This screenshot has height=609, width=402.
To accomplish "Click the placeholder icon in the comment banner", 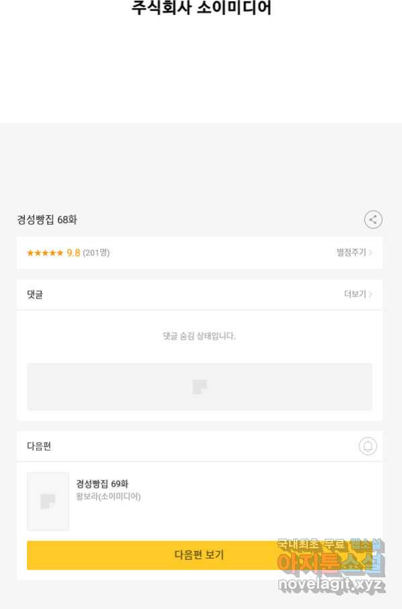I will tap(200, 387).
